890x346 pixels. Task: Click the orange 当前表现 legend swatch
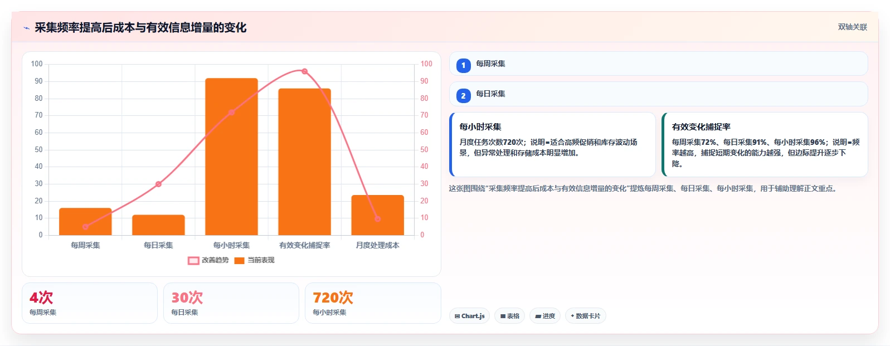pos(240,260)
